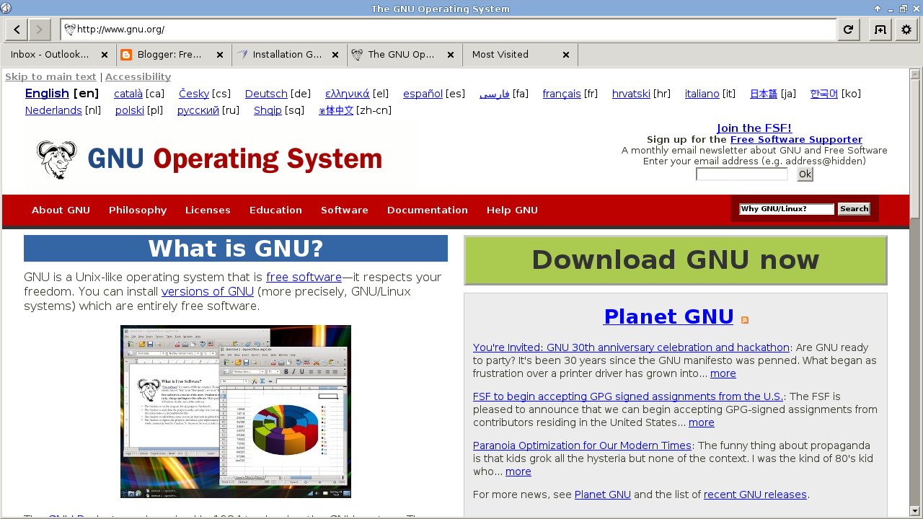Click more link after FSF GPG article
This screenshot has height=519, width=923.
tap(702, 422)
